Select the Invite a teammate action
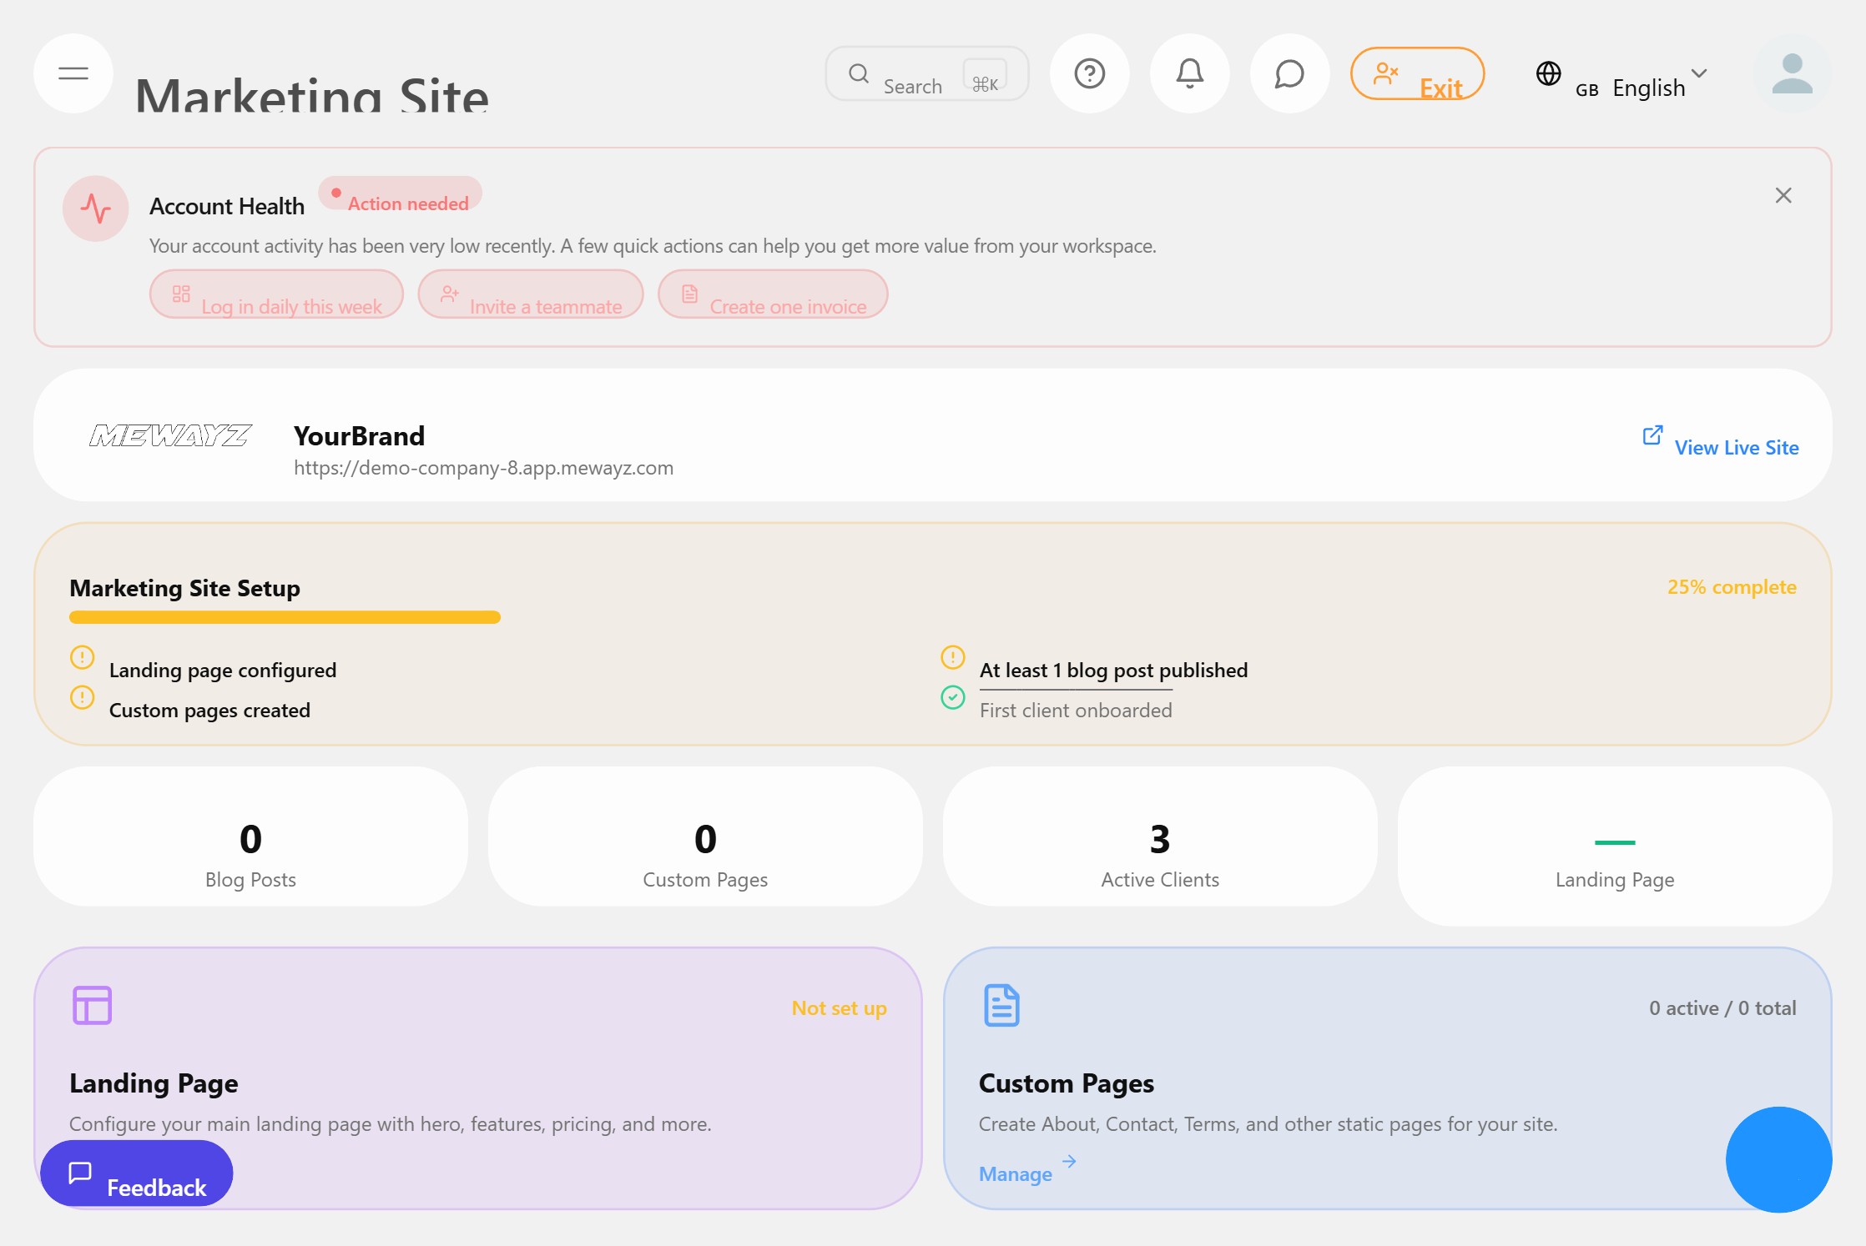 (531, 294)
